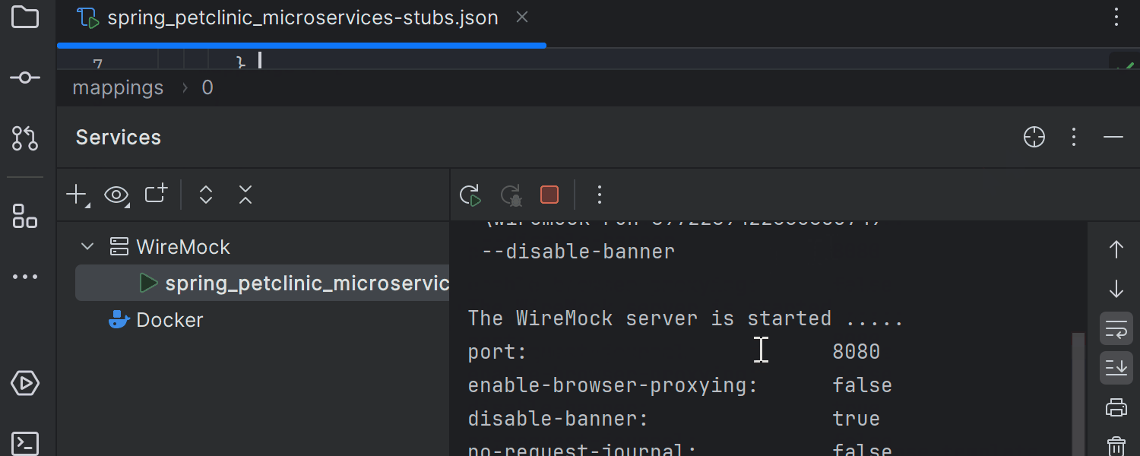Open the eye view options in Services
The image size is (1140, 456).
click(116, 195)
